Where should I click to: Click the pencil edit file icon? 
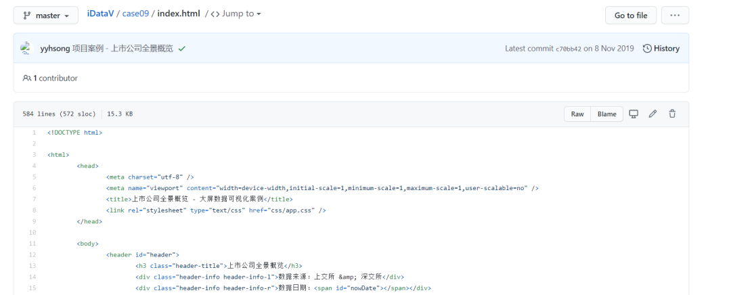[652, 114]
